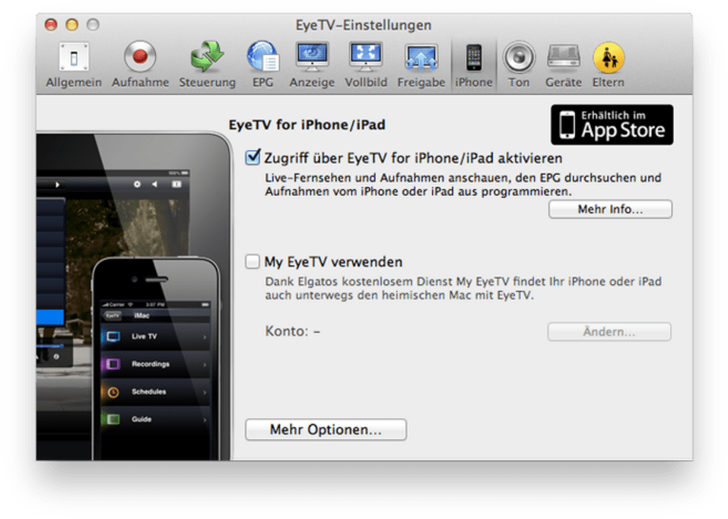
Task: Open the Eltern parental controls pane
Action: (x=608, y=61)
